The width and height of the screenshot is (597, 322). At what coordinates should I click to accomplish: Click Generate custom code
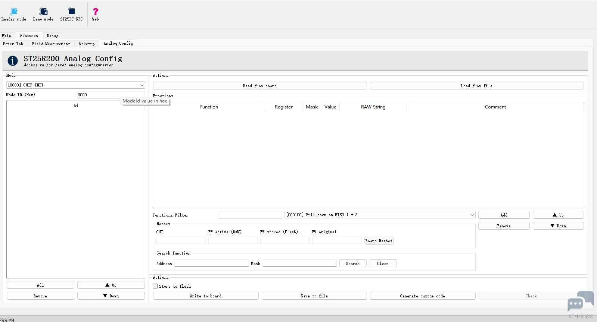[x=423, y=296]
